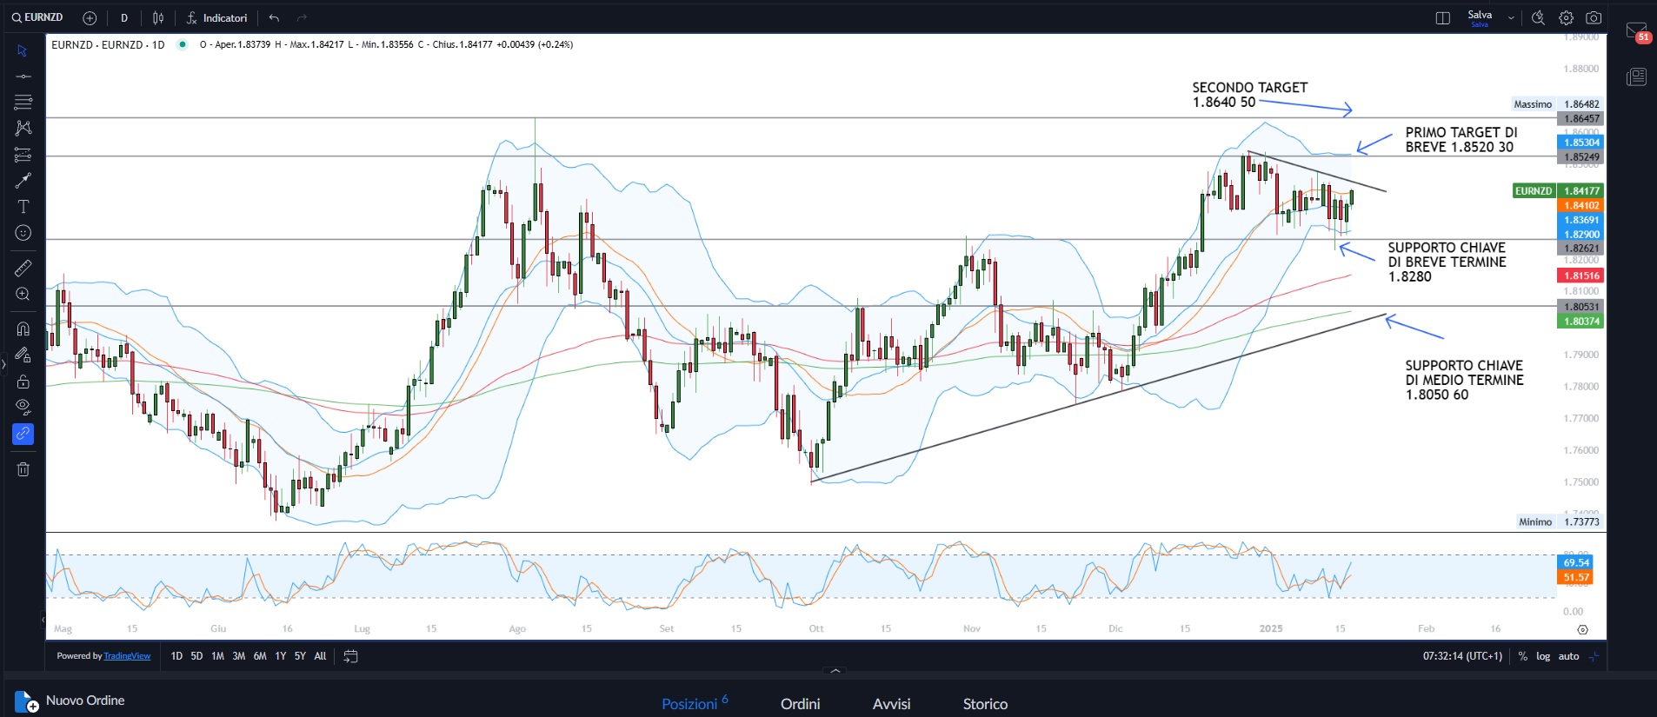This screenshot has height=717, width=1657.
Task: Toggle log scale on price axis
Action: point(1543,656)
